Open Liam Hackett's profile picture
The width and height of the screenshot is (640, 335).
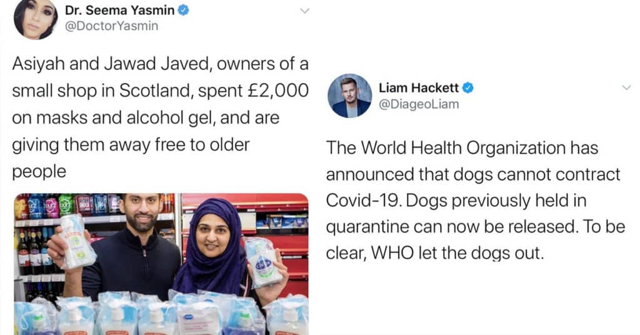(350, 96)
